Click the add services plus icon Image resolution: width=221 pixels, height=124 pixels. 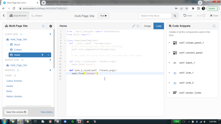coord(50,70)
